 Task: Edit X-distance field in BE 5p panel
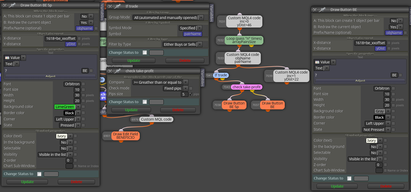click(61, 38)
